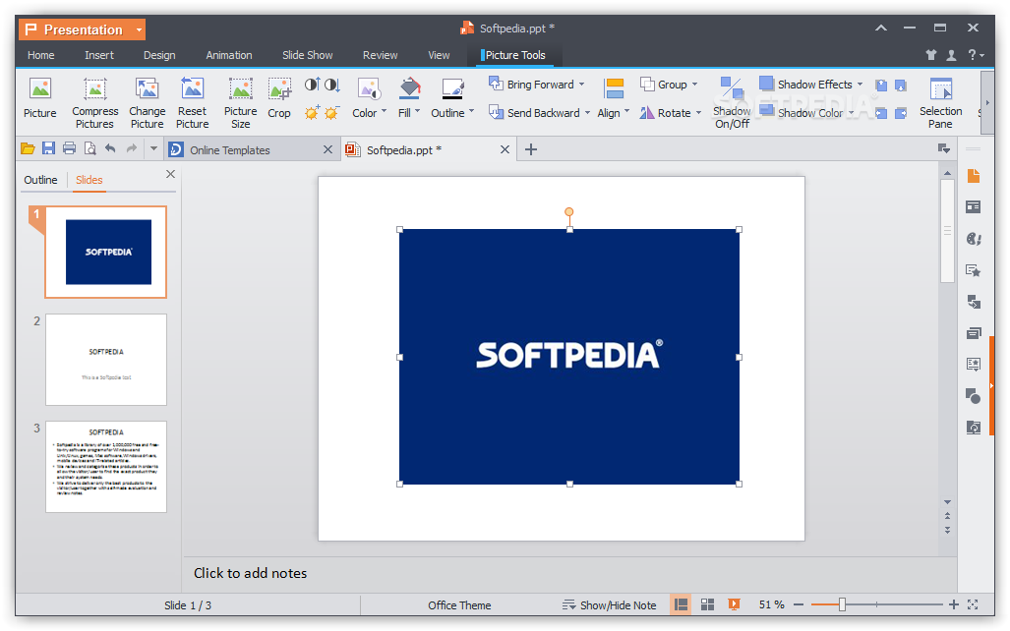Screen dimensions: 1010x631
Task: Switch to the Outline panel tab
Action: point(40,180)
